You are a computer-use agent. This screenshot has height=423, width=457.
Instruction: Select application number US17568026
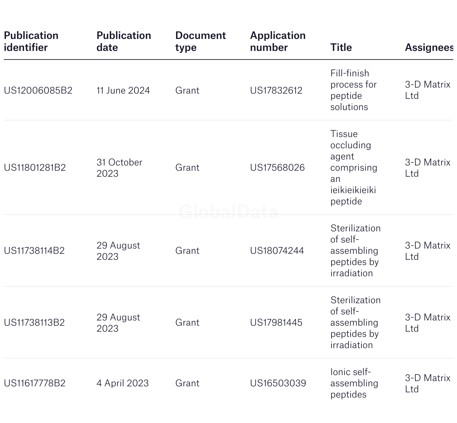(x=277, y=168)
